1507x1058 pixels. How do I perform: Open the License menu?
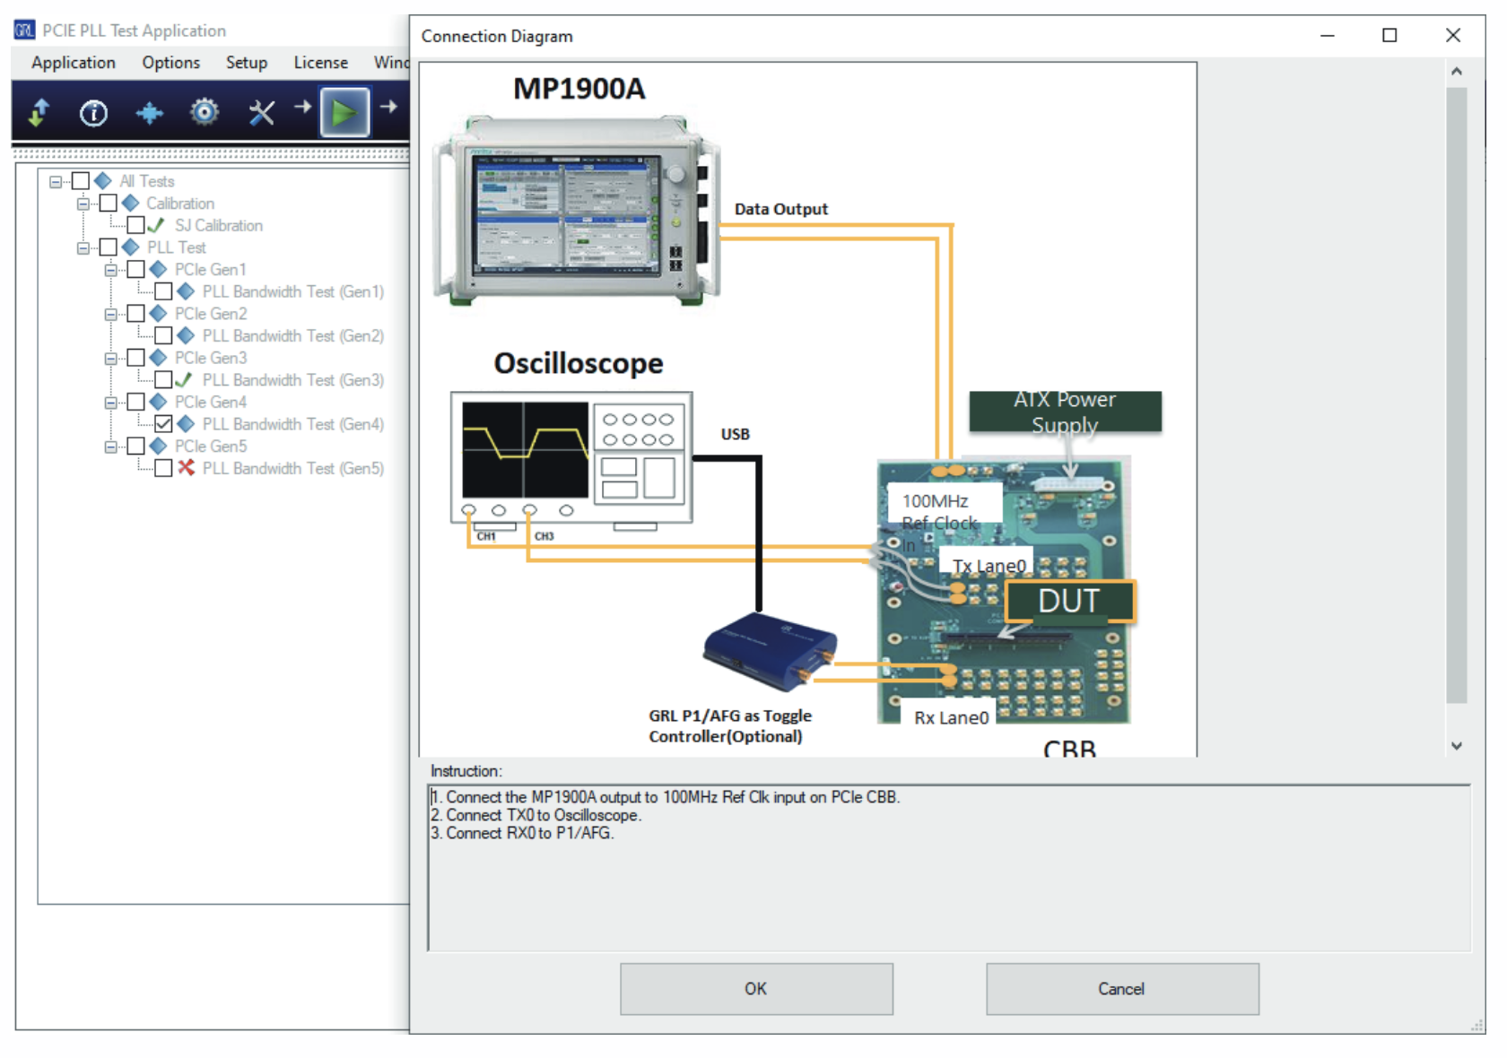point(320,63)
